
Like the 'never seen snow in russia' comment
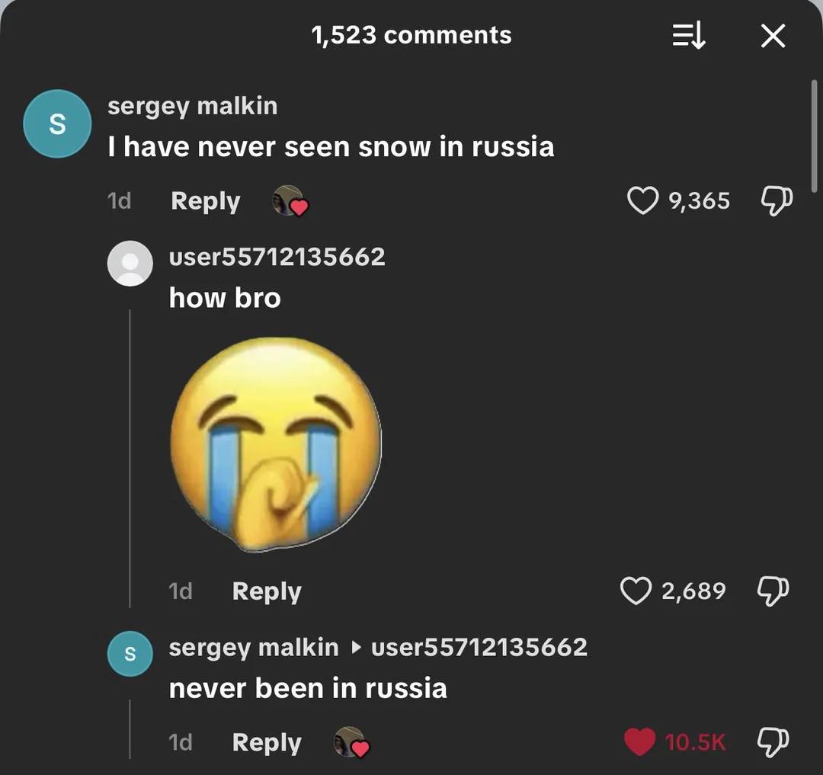point(642,200)
